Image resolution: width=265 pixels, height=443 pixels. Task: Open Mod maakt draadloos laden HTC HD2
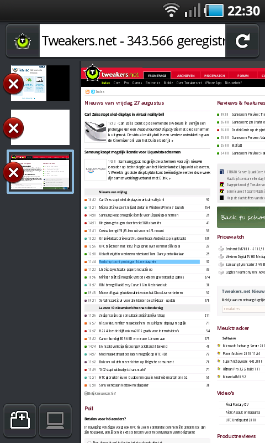(133, 354)
